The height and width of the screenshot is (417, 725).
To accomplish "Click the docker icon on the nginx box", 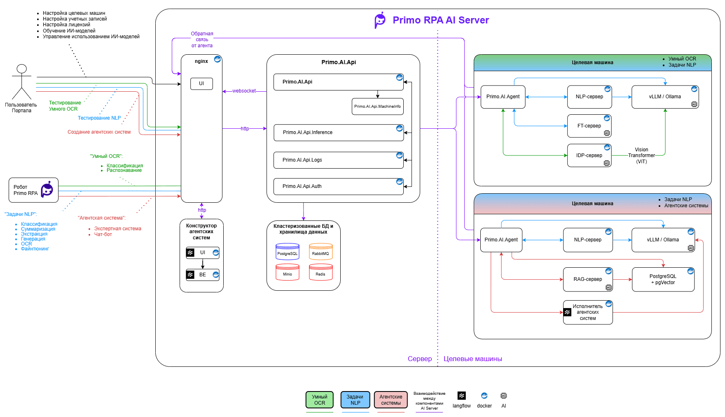I will [217, 59].
